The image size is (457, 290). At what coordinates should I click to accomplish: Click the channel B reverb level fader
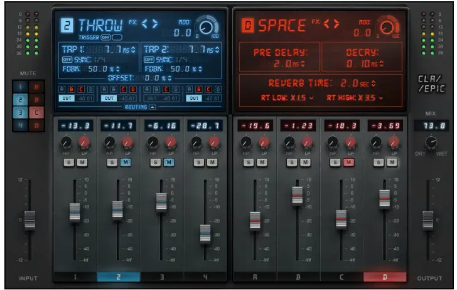tap(297, 195)
